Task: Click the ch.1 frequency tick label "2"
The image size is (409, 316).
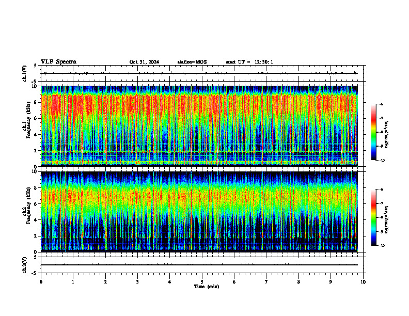Action: pyautogui.click(x=36, y=151)
